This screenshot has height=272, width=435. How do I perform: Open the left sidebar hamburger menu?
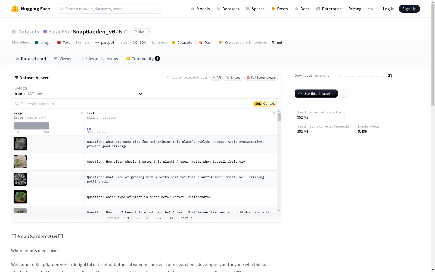click(x=1, y=75)
